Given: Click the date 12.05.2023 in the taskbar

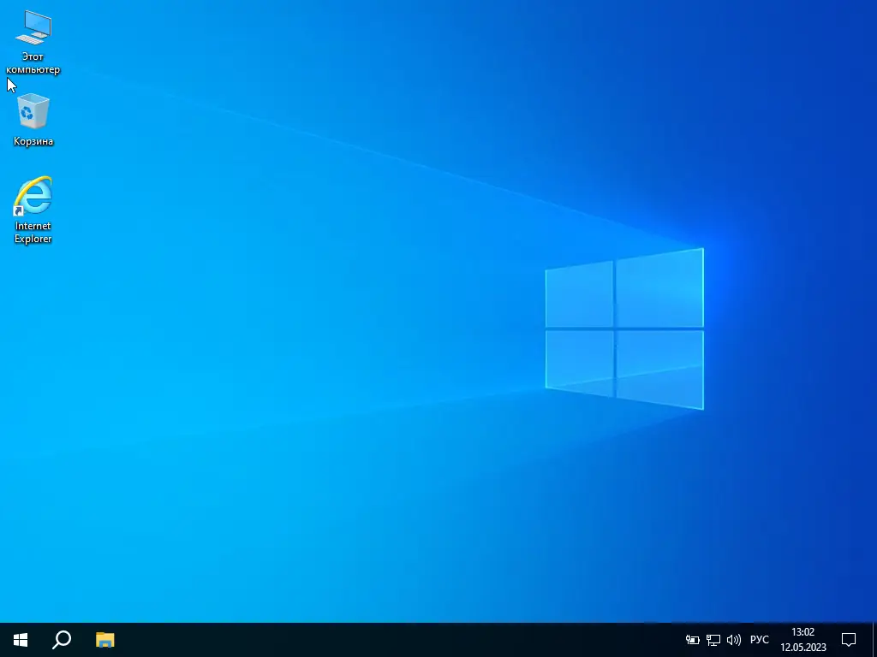Looking at the screenshot, I should pyautogui.click(x=802, y=646).
